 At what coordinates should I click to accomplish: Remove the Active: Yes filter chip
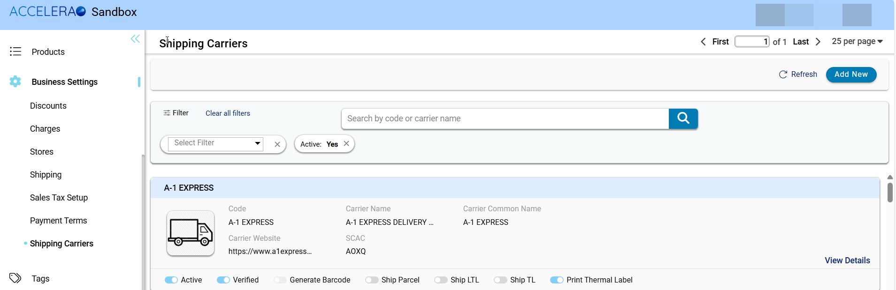[x=346, y=144]
